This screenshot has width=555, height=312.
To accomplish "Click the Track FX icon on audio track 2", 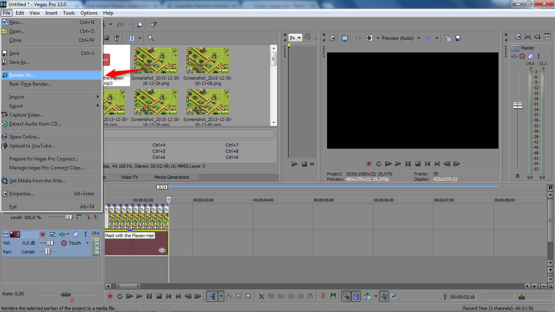I will coord(62,234).
